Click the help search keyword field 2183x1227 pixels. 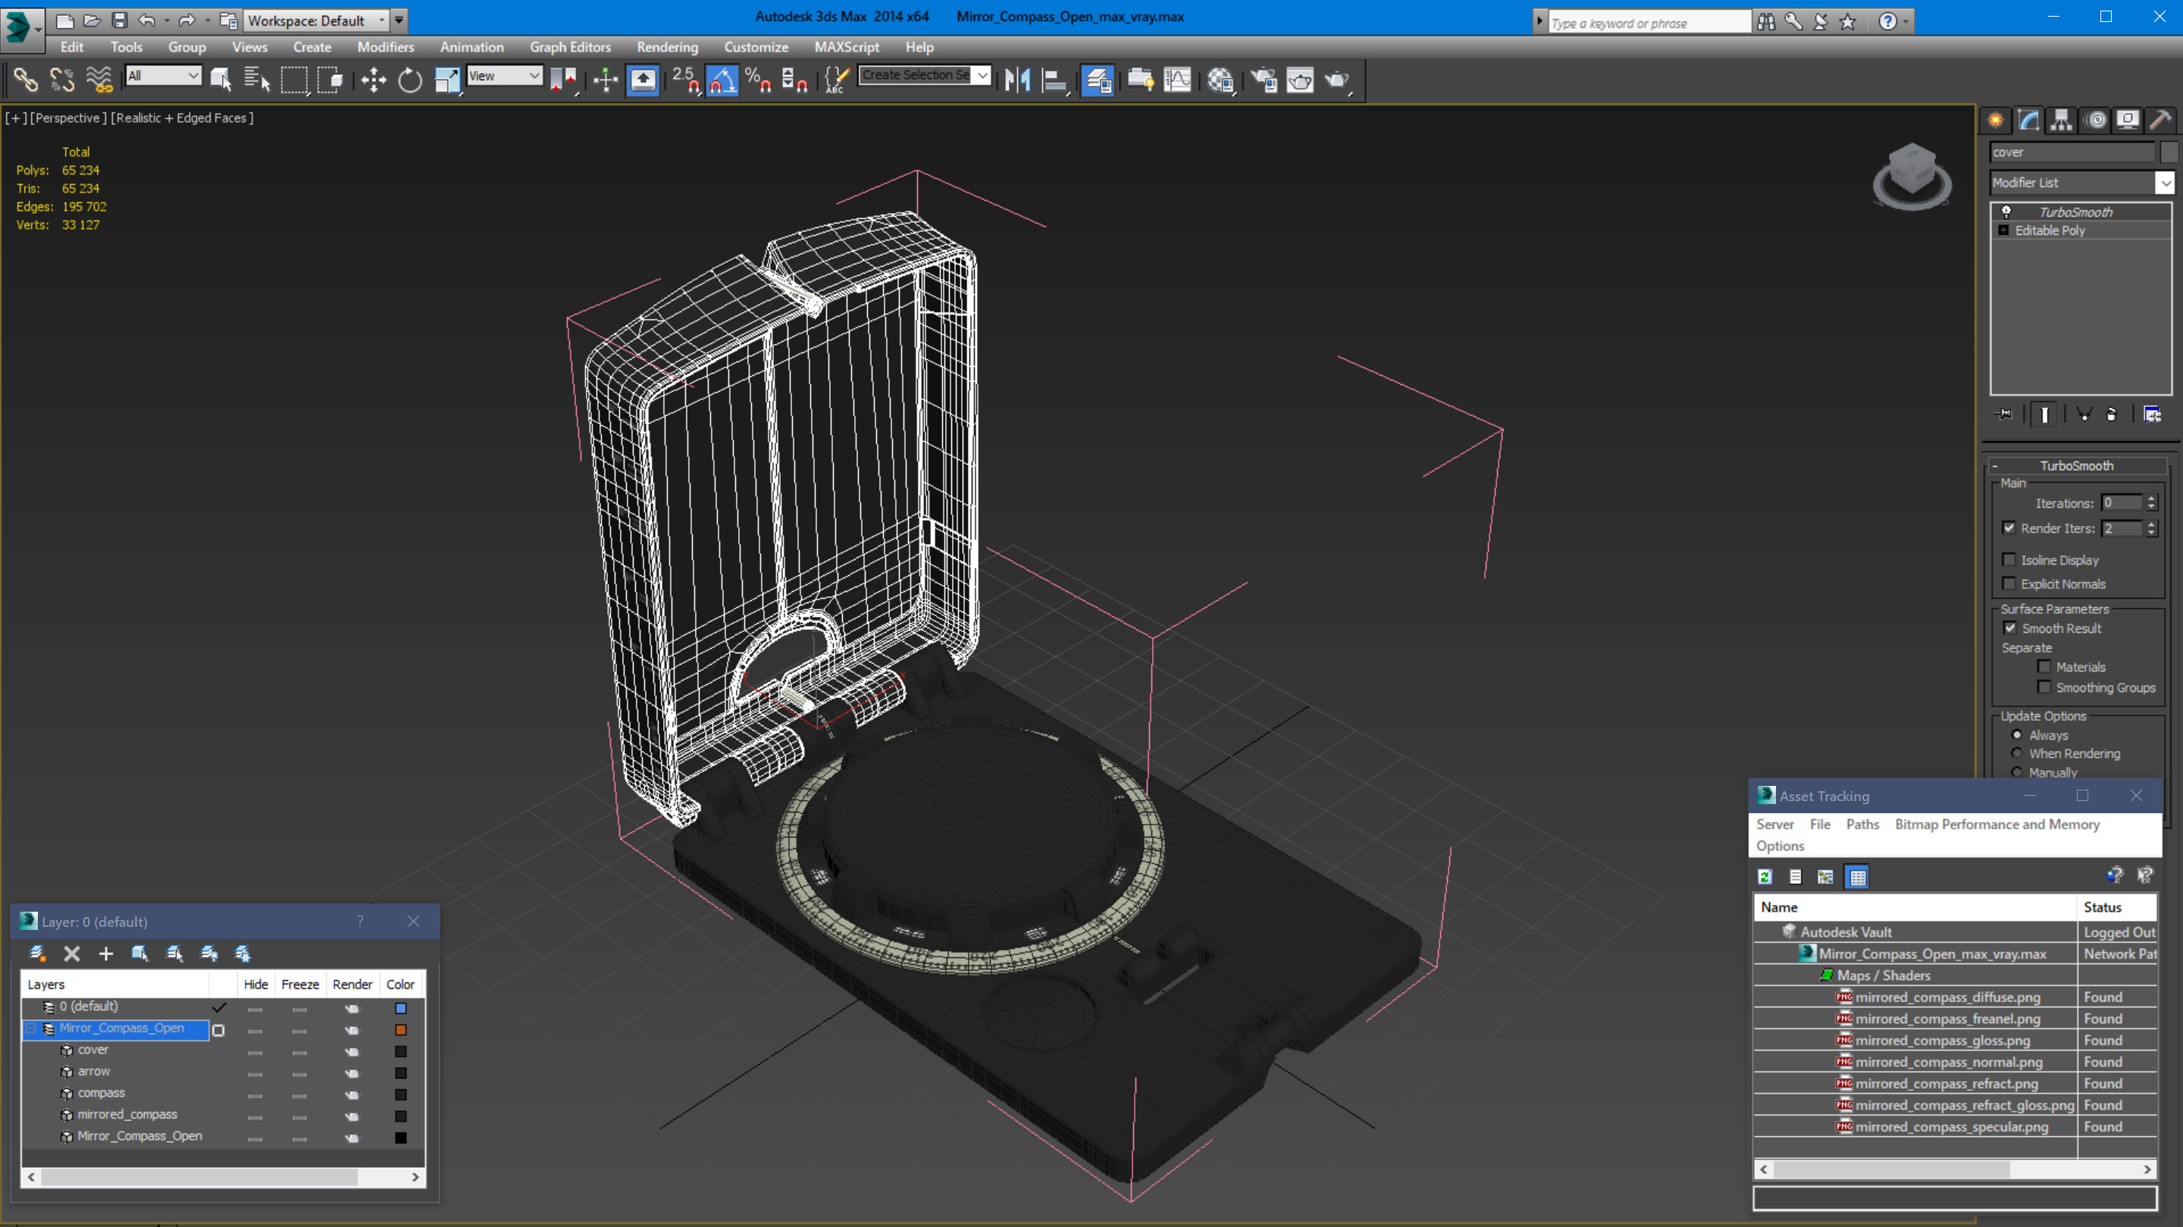(x=1649, y=23)
